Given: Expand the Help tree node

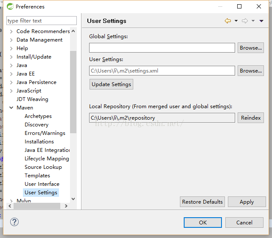Looking at the screenshot, I should tap(11, 48).
